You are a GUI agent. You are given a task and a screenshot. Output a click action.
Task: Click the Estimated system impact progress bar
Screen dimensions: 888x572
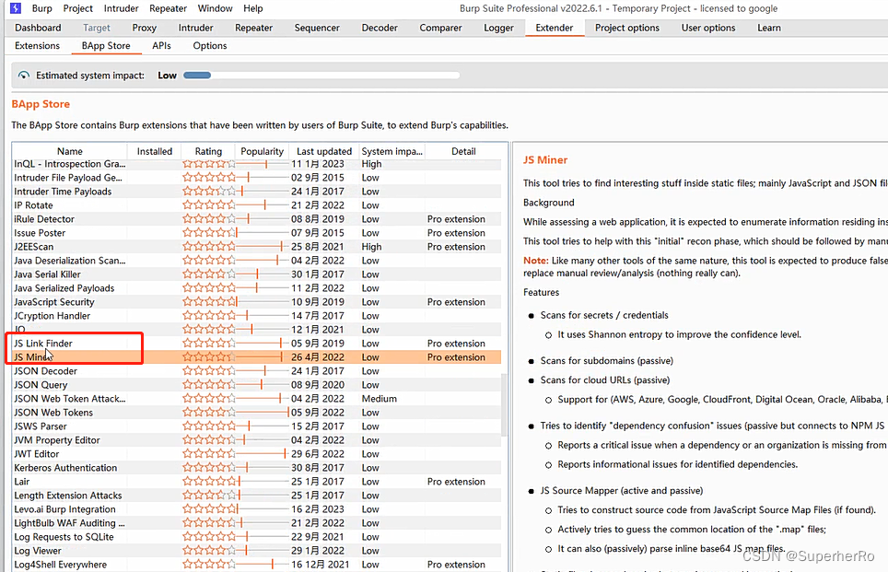[321, 76]
